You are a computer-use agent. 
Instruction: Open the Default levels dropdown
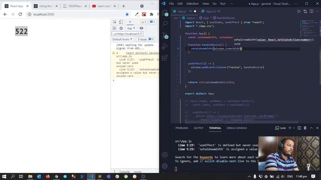click(122, 39)
